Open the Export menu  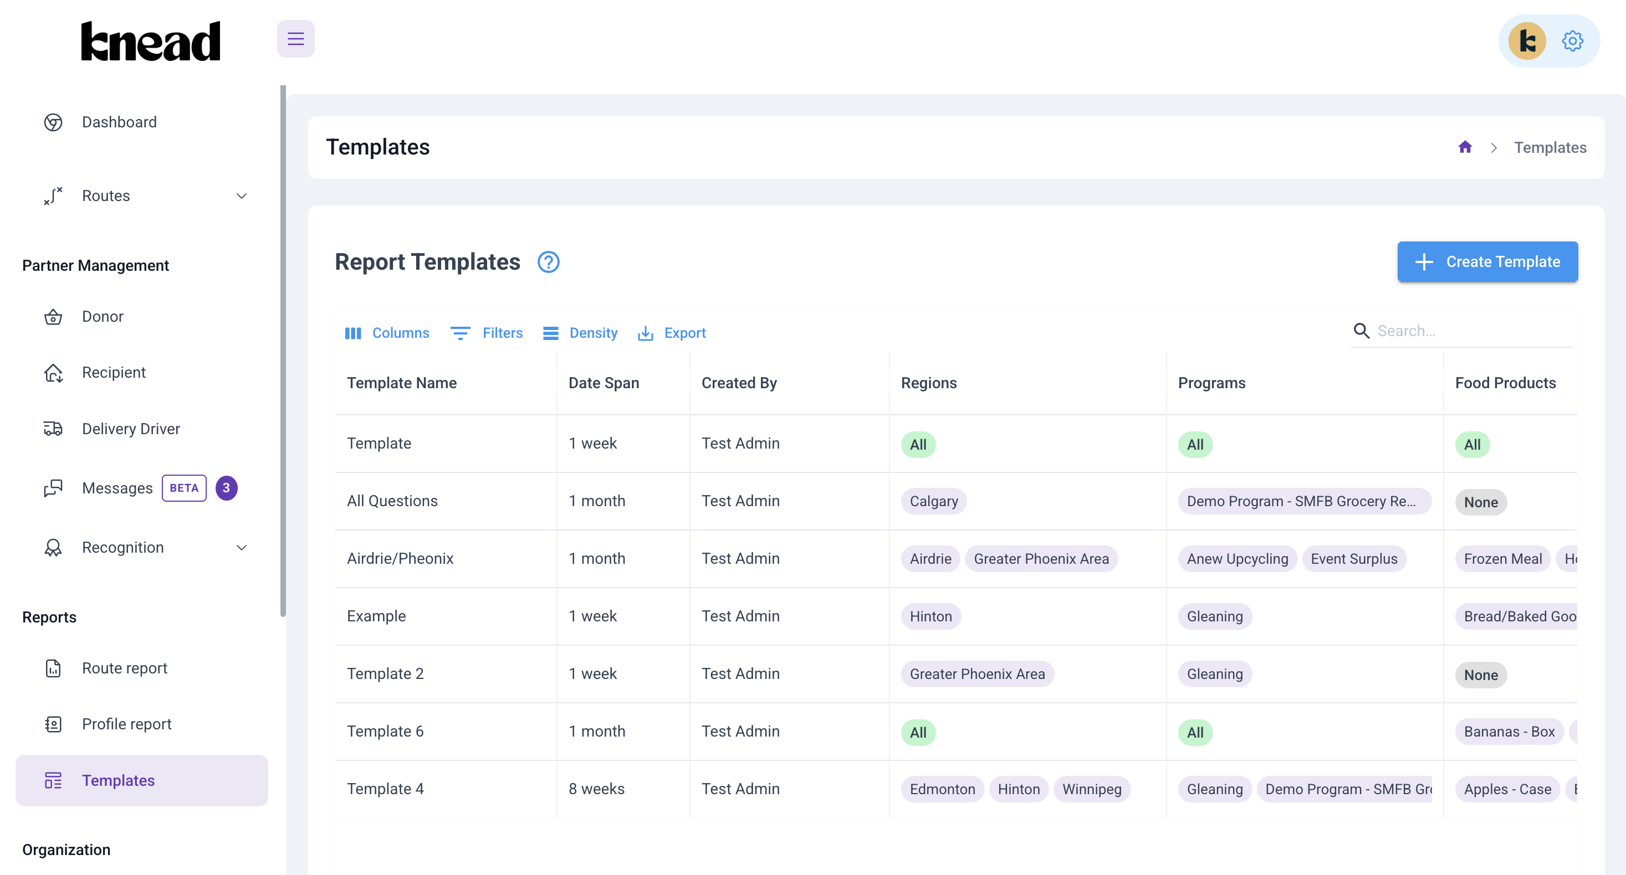[x=672, y=332]
